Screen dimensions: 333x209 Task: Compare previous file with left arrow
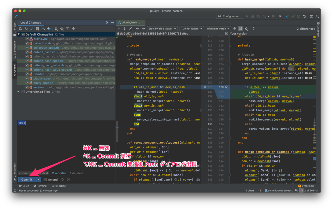pos(138,29)
